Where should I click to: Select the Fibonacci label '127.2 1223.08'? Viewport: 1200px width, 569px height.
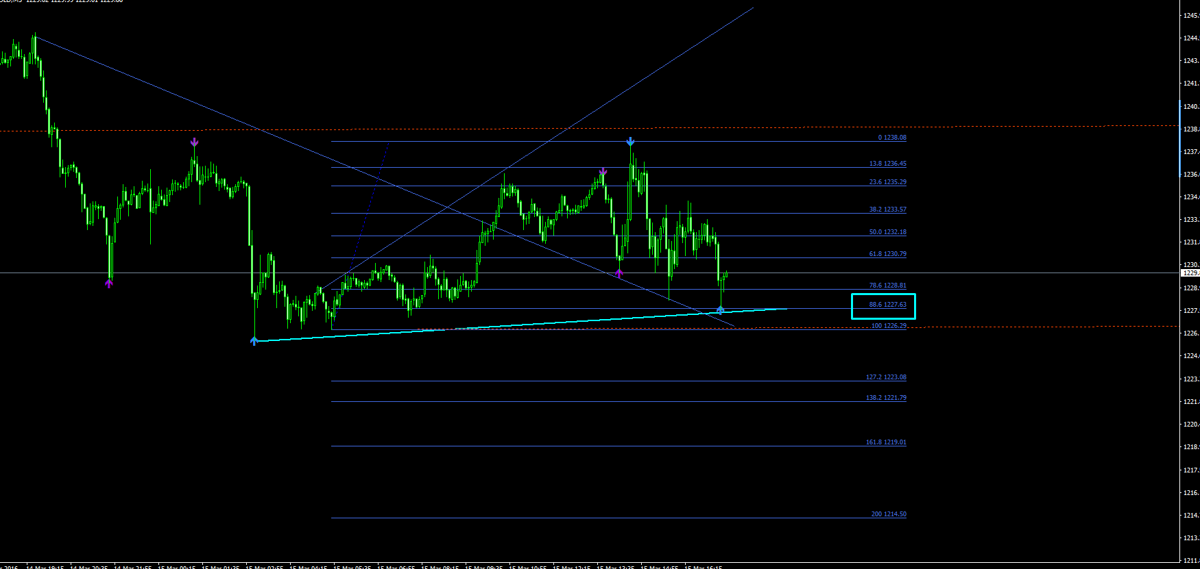click(x=886, y=377)
